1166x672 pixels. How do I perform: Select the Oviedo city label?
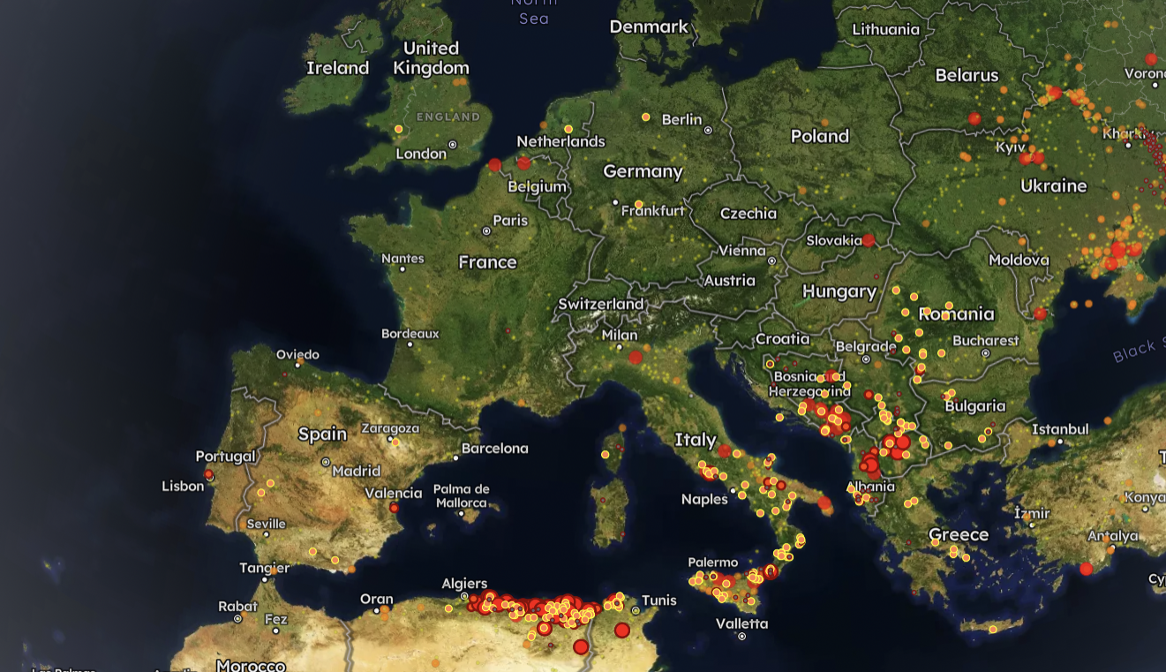[297, 354]
